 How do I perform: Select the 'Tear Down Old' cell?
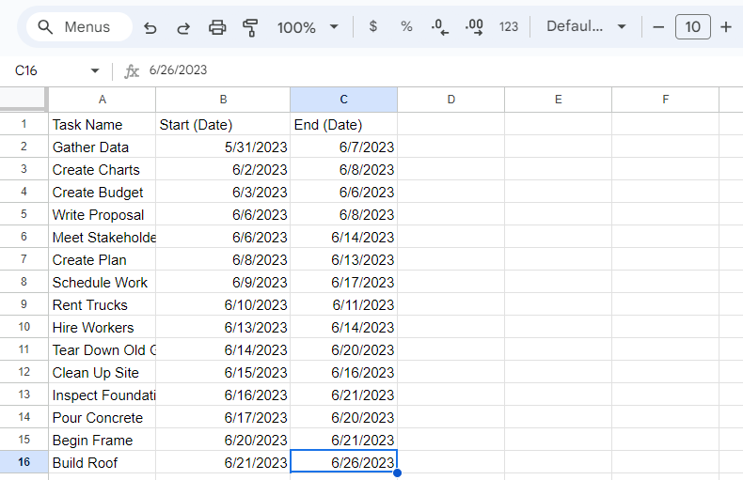click(x=102, y=349)
